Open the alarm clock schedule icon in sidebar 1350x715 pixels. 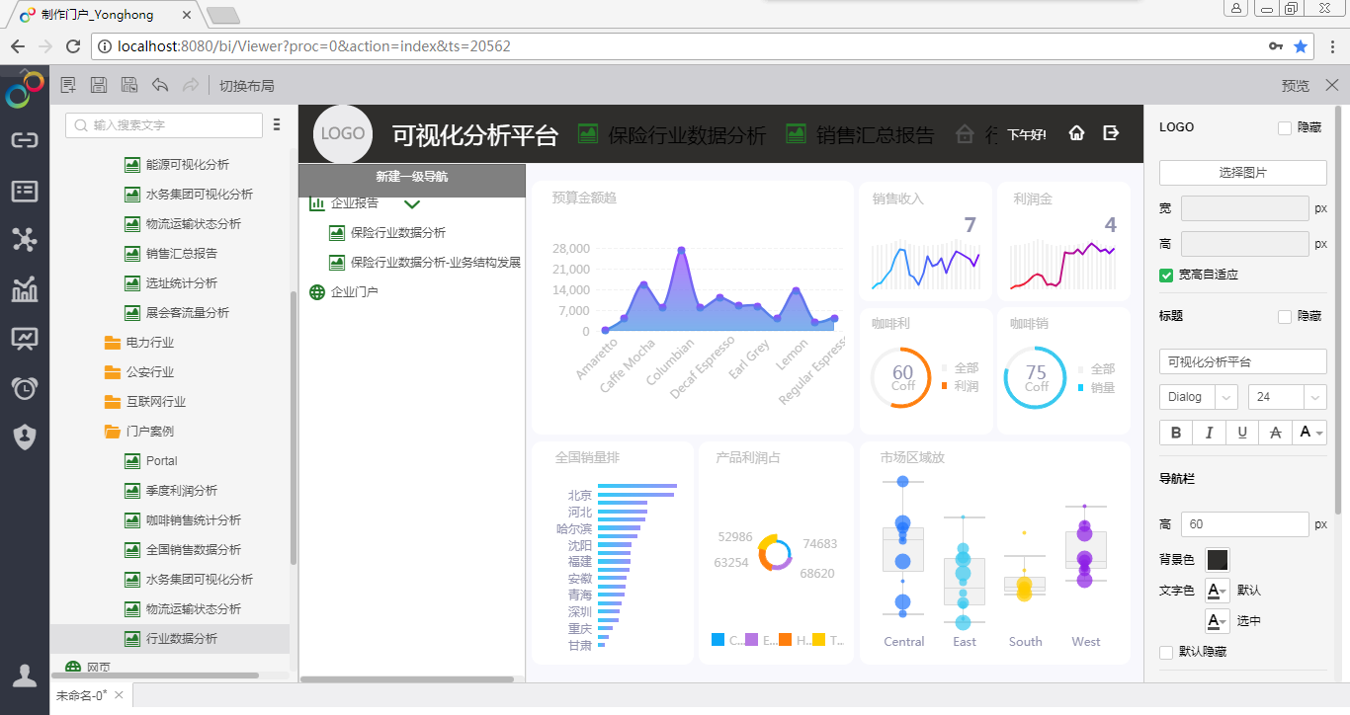25,387
